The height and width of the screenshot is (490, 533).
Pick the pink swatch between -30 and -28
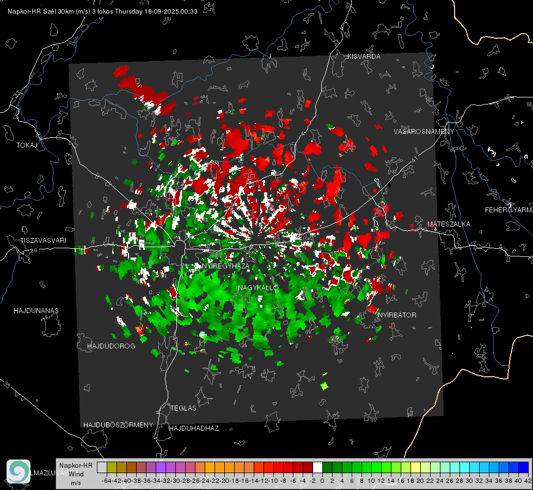coord(180,467)
